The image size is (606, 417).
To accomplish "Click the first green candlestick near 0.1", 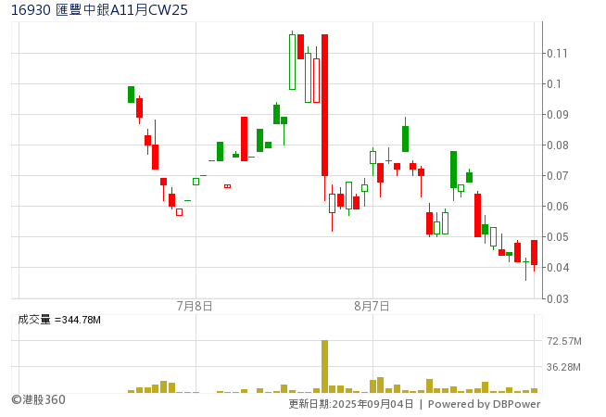I will [131, 95].
